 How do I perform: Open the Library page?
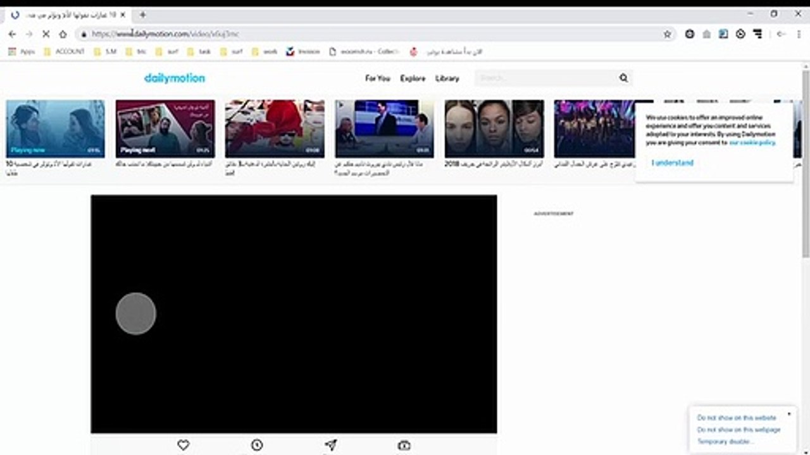[447, 78]
